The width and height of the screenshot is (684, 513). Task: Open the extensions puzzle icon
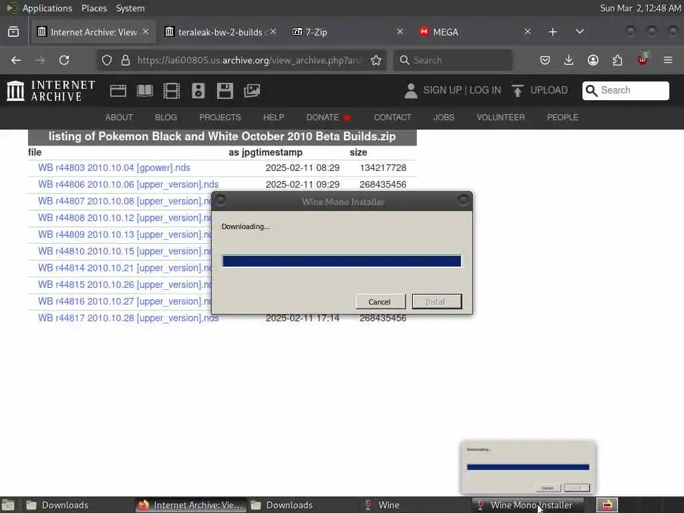[x=617, y=60]
